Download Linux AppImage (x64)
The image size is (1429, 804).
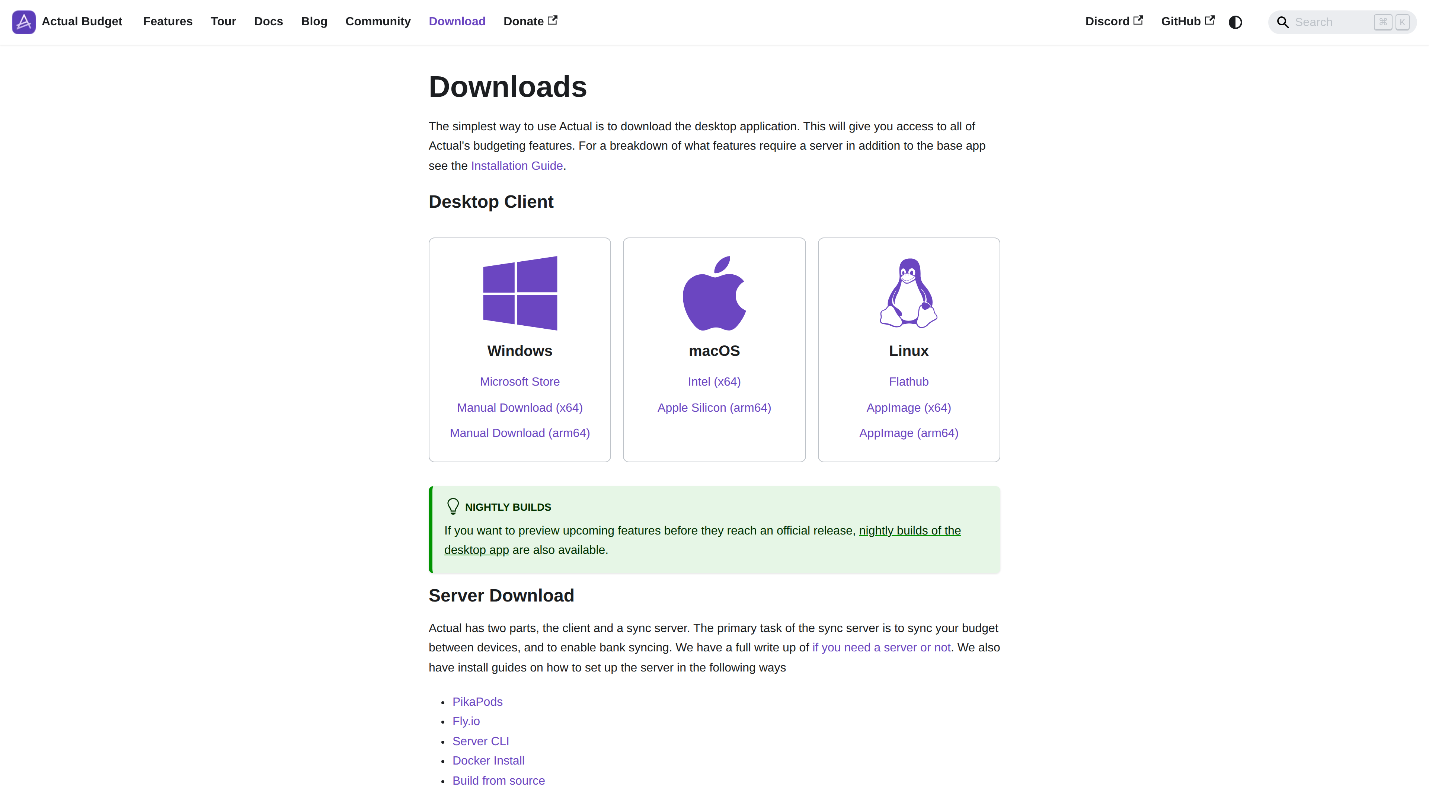click(909, 407)
